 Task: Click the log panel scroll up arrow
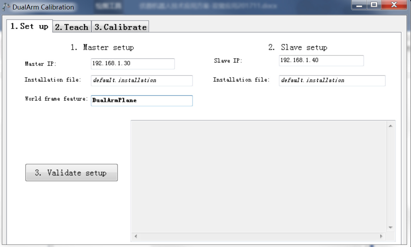391,126
